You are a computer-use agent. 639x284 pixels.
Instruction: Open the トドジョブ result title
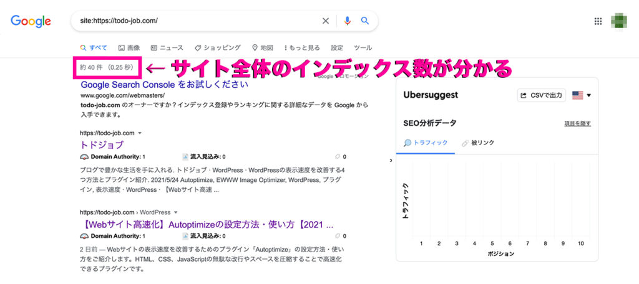[x=102, y=145]
